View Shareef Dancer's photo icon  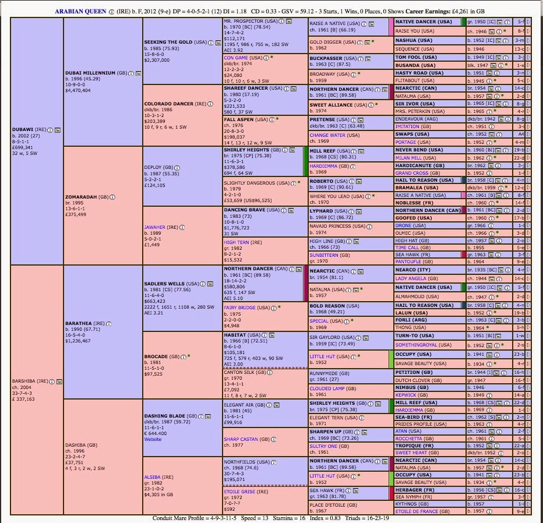(294, 89)
